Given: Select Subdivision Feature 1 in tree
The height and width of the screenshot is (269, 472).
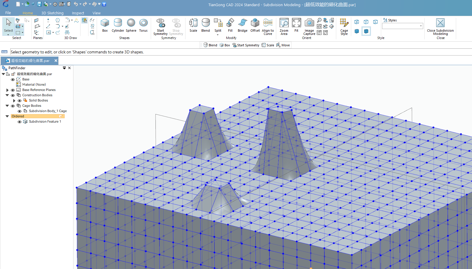Looking at the screenshot, I should tap(45, 122).
